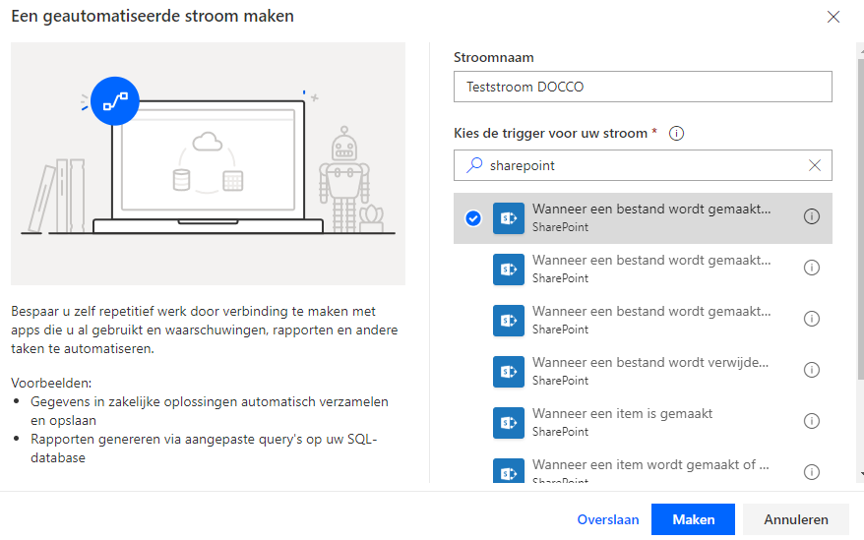This screenshot has width=864, height=540.
Task: Click SharePoint icon beside 'item wordt gemaakt of ...'
Action: (x=508, y=470)
